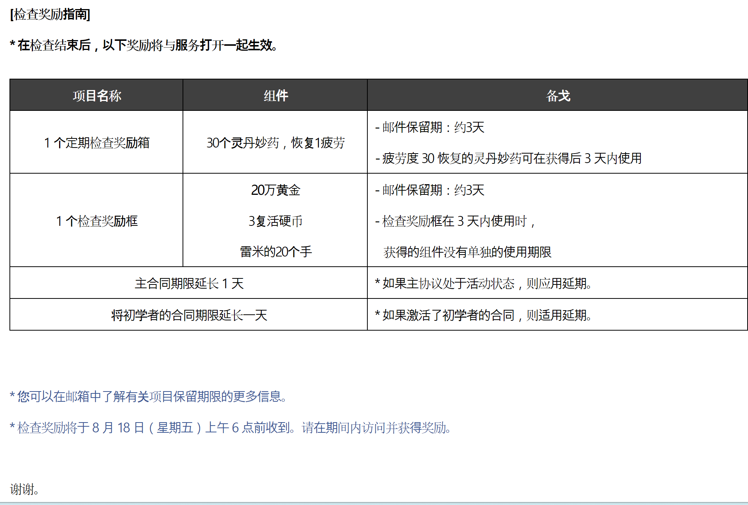
Task: Click the note 检查奖励框在 3 天内使用时
Action: point(454,221)
